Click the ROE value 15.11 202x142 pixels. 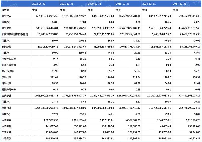click(x=83, y=59)
